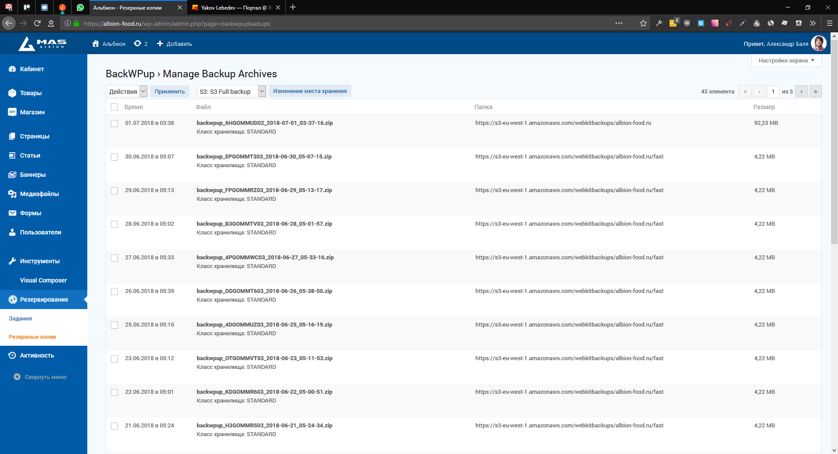
Task: Click the home icon next to Альбион
Action: pos(96,44)
